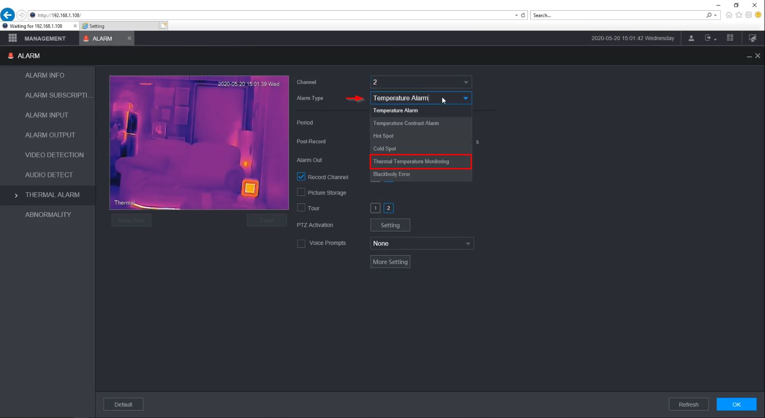
Task: Open the logout icon dropdown
Action: coord(710,38)
